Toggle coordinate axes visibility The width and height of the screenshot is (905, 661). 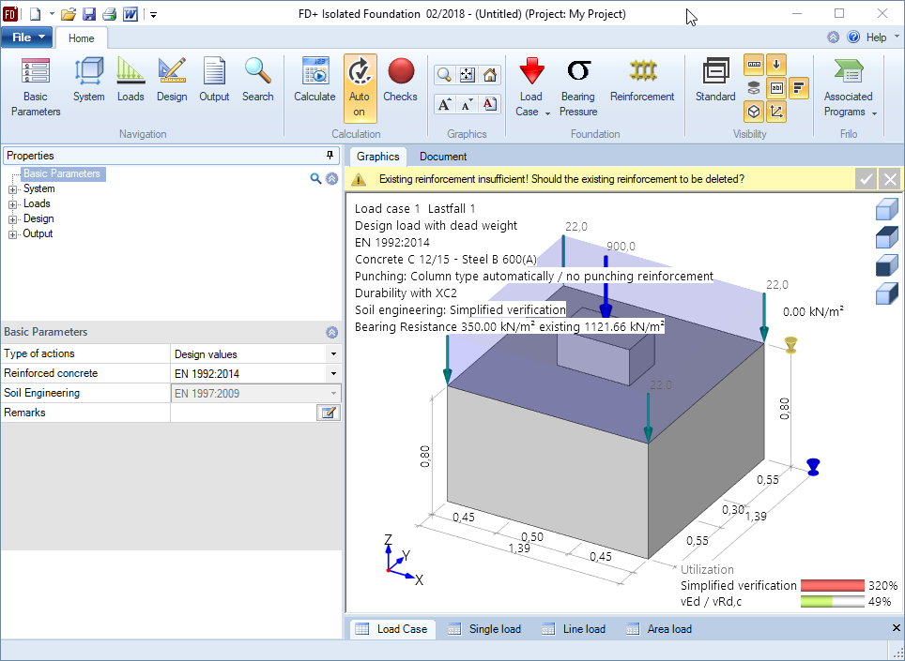click(x=776, y=112)
